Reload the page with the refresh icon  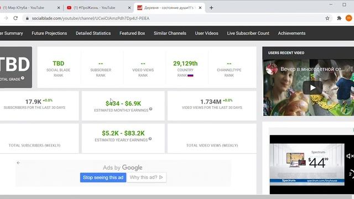click(15, 18)
